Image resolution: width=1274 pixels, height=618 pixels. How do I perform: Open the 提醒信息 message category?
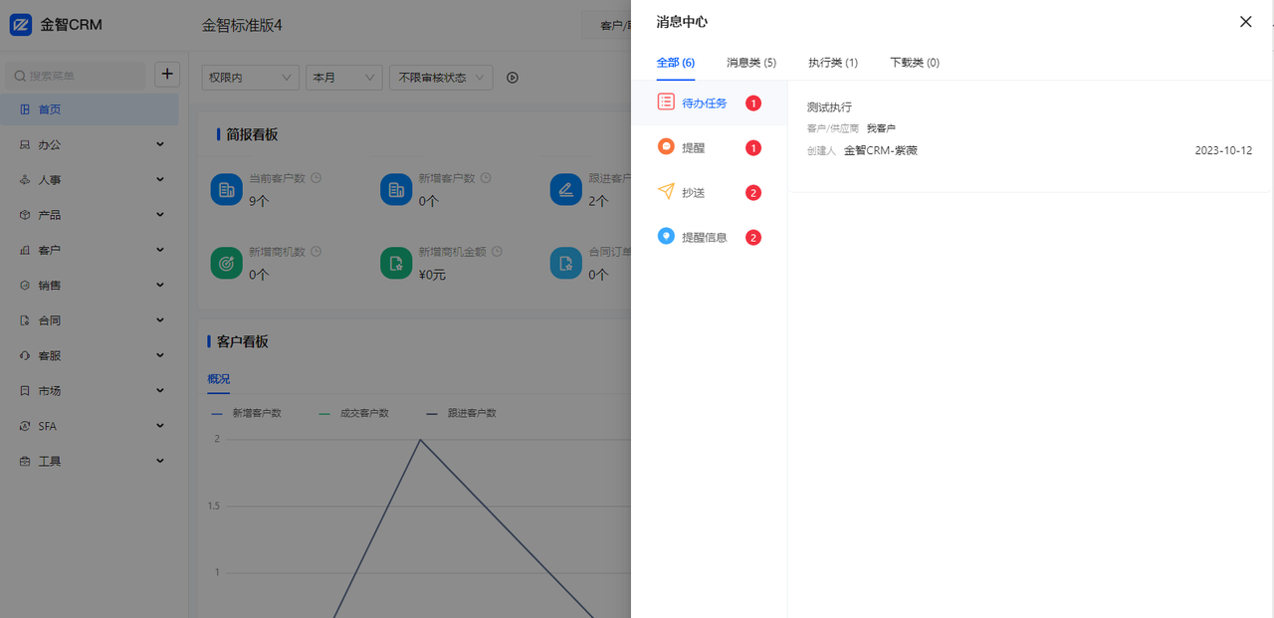coord(709,237)
